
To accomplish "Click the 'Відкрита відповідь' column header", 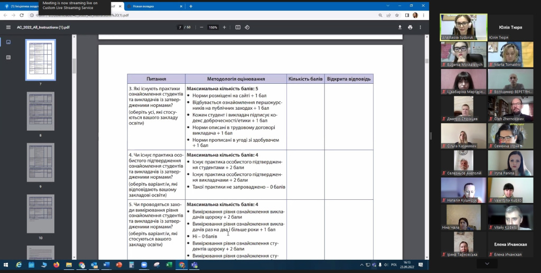I will (349, 79).
